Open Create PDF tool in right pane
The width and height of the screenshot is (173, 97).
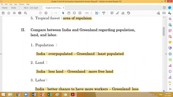(x=170, y=37)
